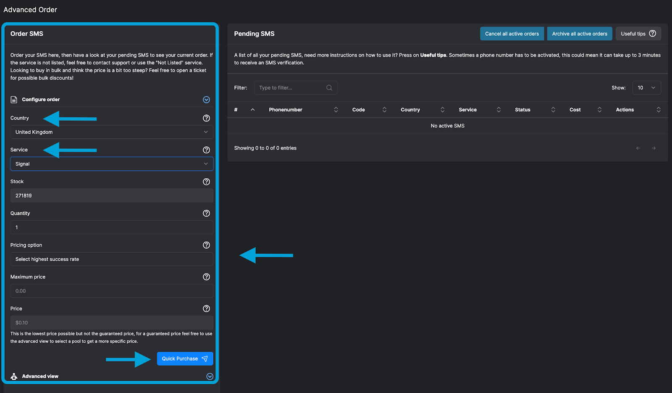The height and width of the screenshot is (393, 672).
Task: Sort by Cost column arrows
Action: 599,110
